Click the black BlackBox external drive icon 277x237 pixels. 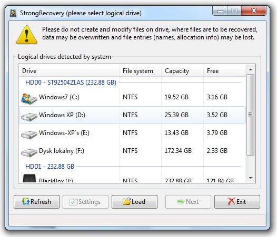(29, 178)
